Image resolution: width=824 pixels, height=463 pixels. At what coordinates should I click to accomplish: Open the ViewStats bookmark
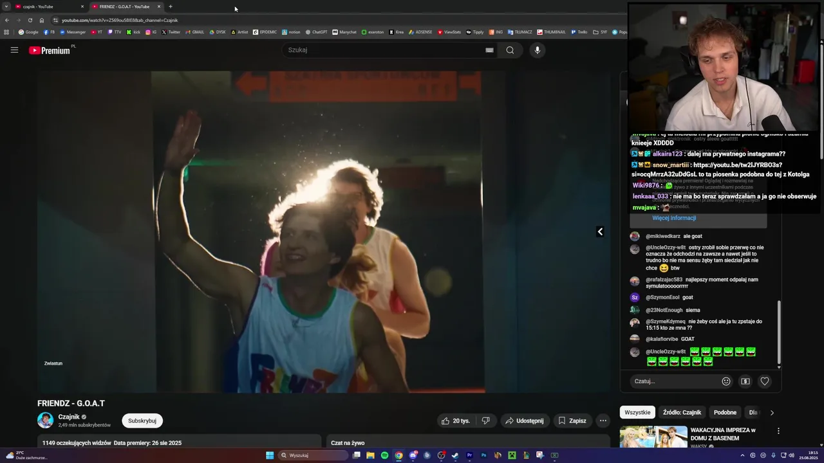pos(449,32)
